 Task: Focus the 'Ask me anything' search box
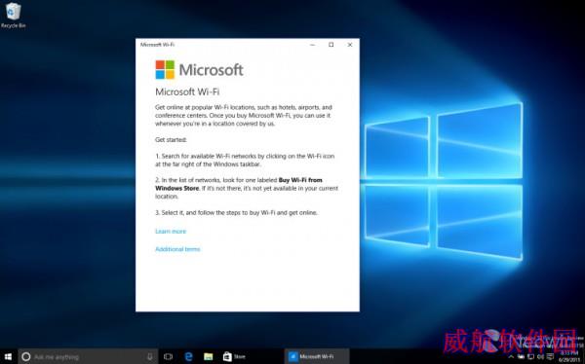(x=89, y=357)
